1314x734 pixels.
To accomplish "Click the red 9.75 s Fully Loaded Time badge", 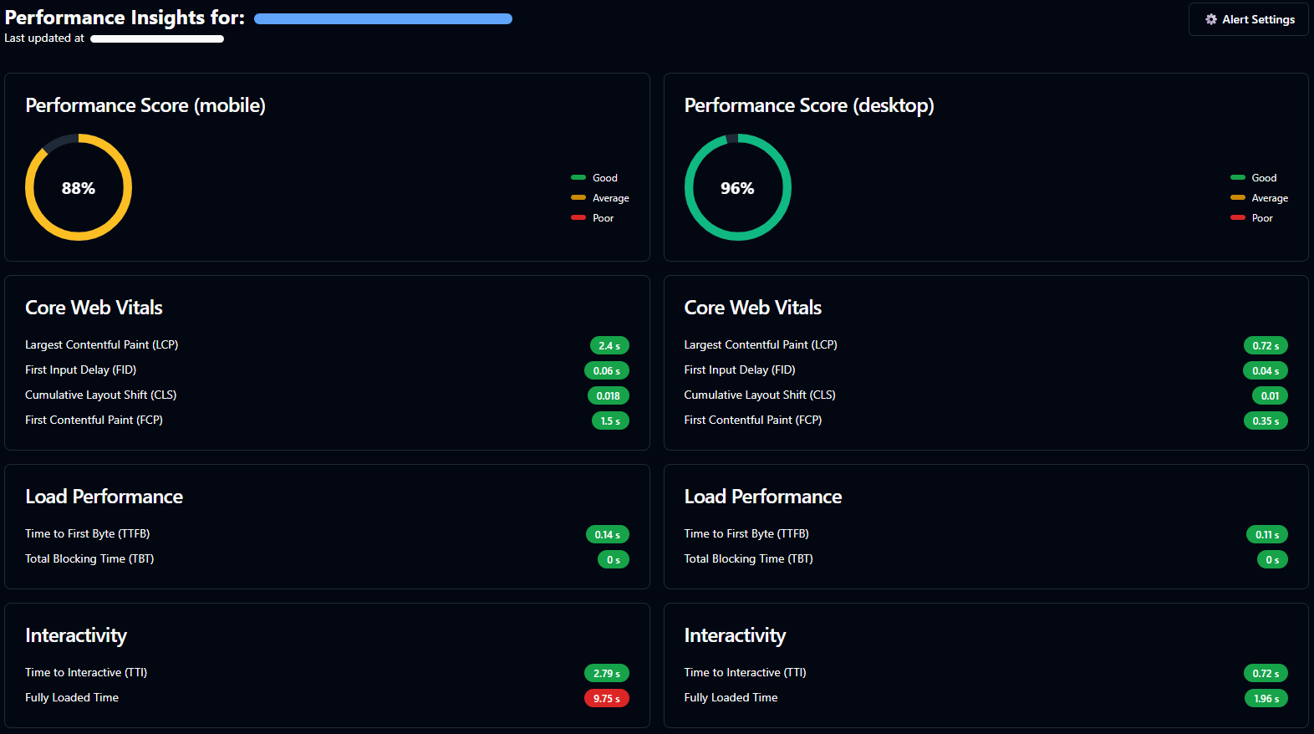I will [x=606, y=698].
